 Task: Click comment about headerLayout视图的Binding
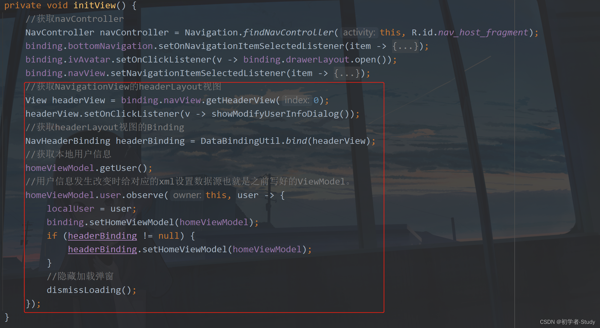click(105, 127)
